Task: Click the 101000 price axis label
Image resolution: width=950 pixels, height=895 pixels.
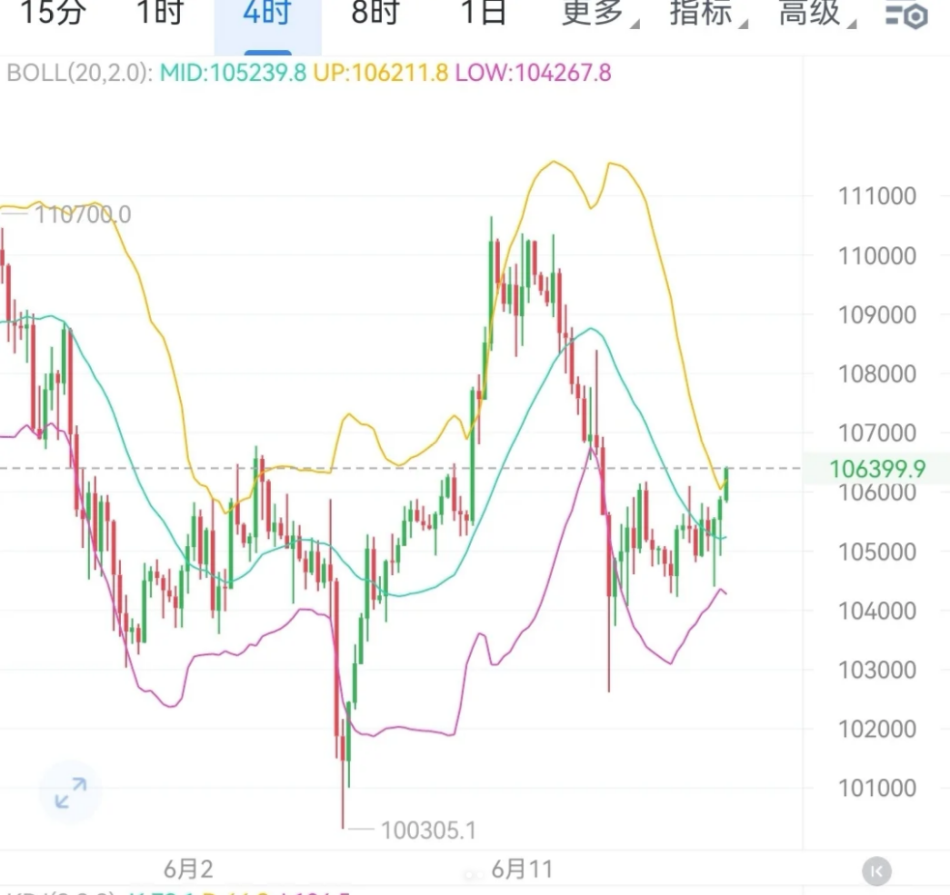Action: (876, 788)
